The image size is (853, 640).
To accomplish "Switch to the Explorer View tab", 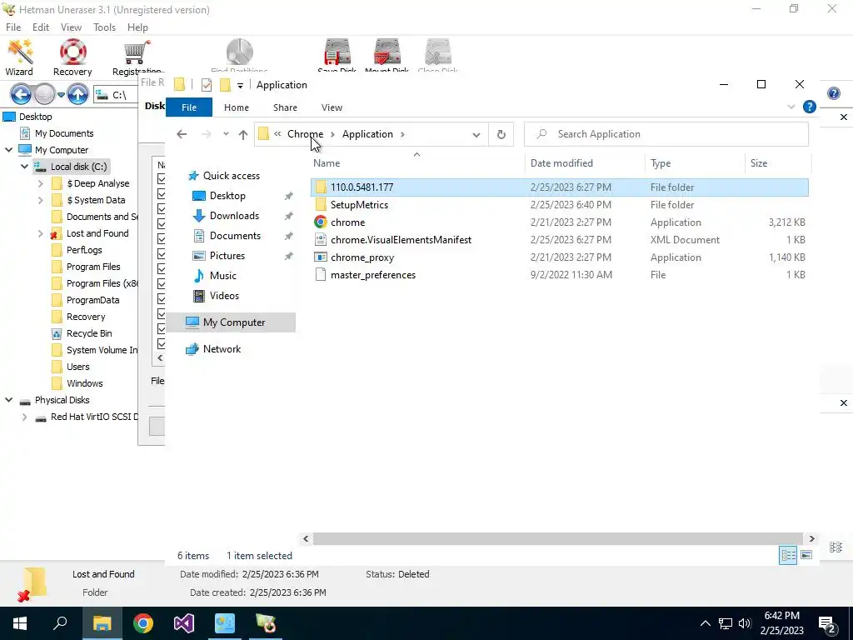I will pyautogui.click(x=332, y=107).
